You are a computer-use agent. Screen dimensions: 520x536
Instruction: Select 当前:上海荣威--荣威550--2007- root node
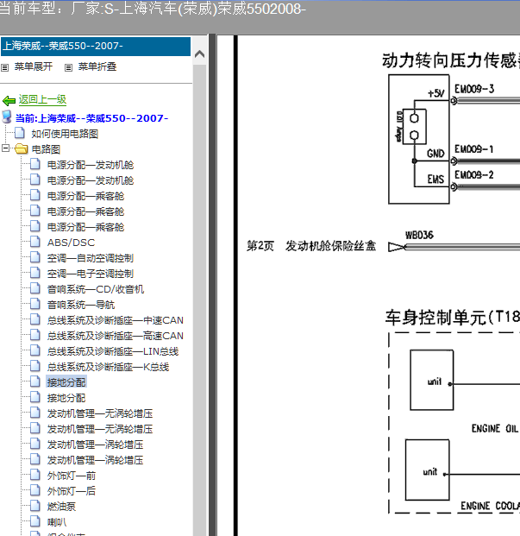(92, 118)
